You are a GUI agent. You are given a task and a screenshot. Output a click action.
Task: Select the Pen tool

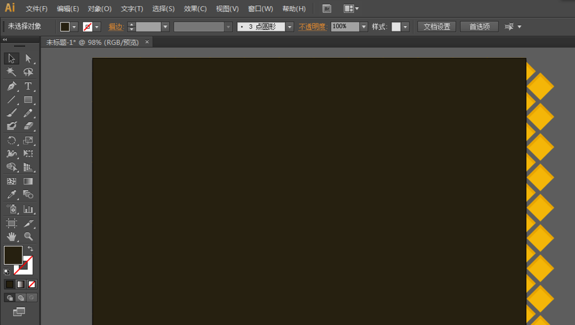[11, 86]
